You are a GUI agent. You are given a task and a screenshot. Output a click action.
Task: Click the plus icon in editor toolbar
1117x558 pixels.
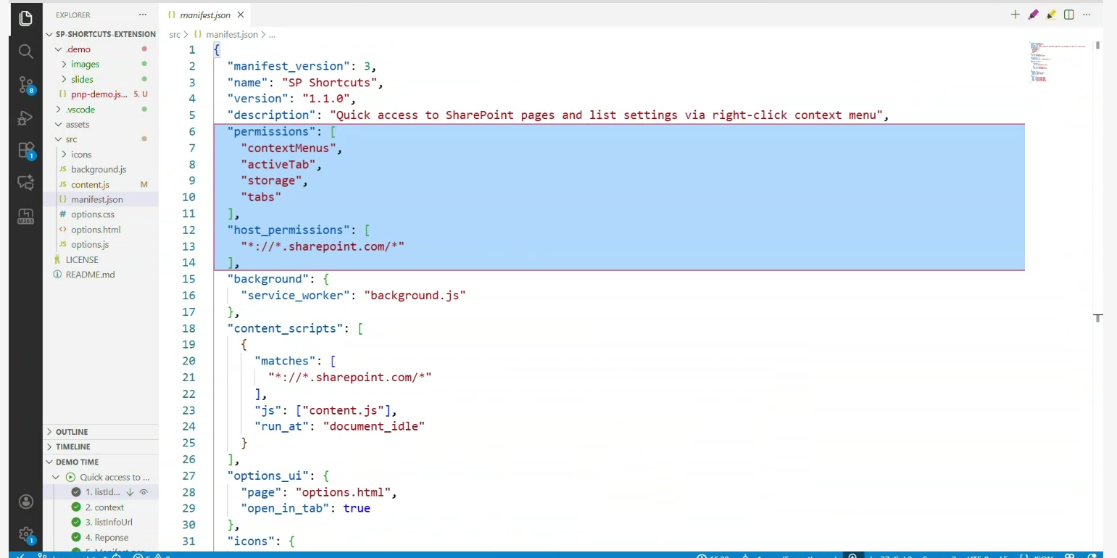tap(1015, 14)
